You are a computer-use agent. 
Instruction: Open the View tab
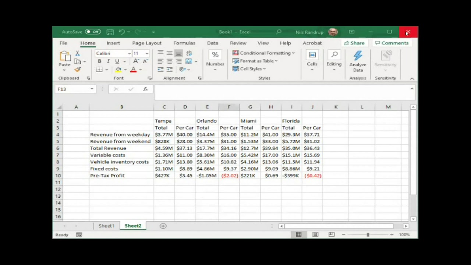coord(263,43)
